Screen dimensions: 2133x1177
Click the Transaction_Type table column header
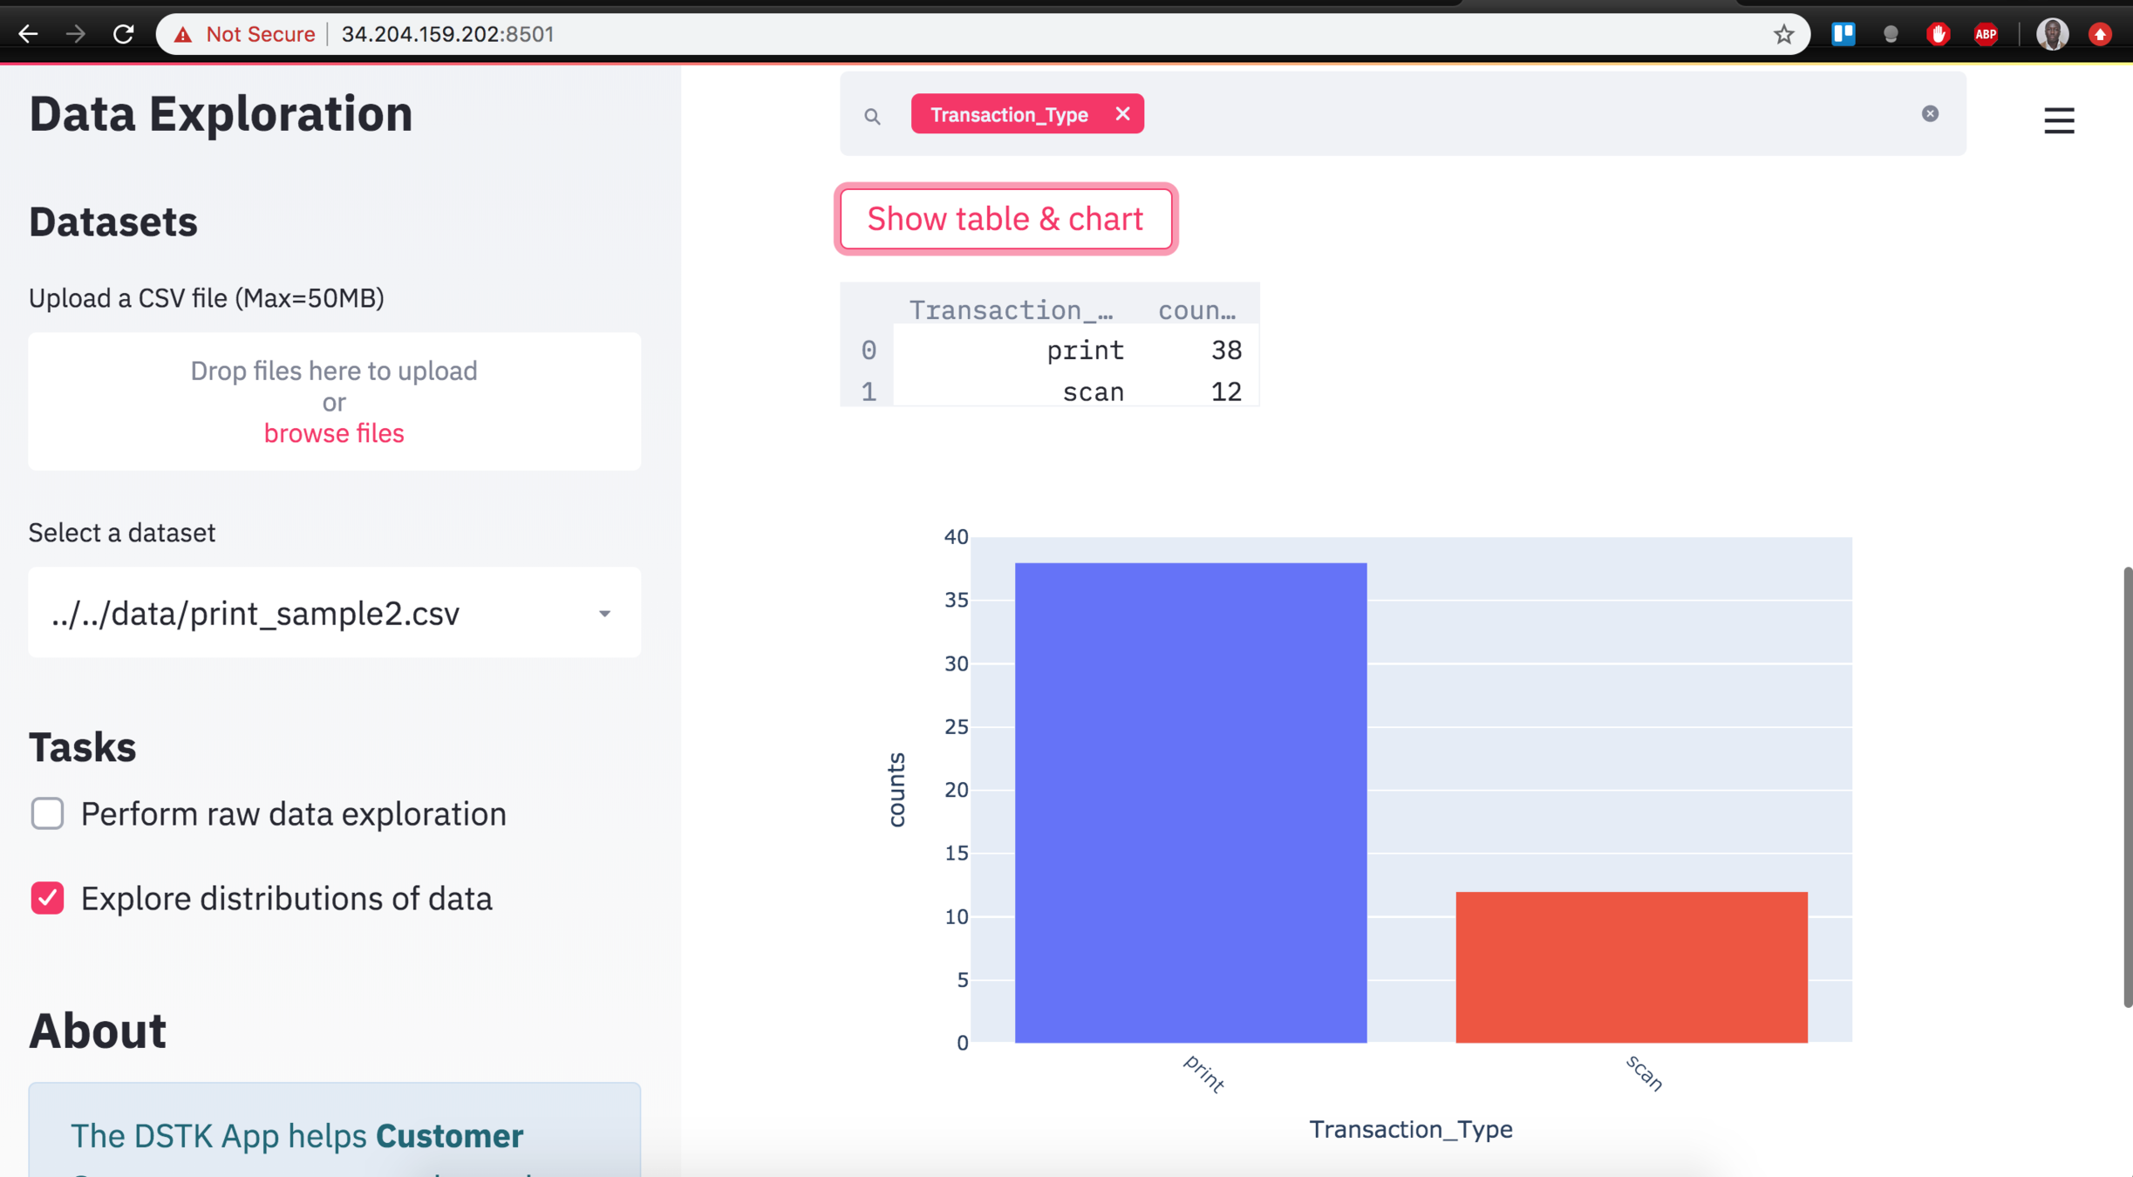[x=1011, y=310]
